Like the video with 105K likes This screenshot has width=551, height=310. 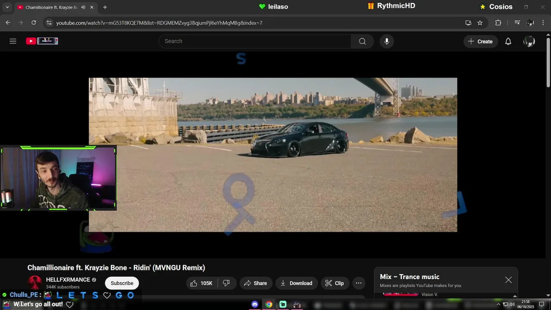[x=202, y=283]
